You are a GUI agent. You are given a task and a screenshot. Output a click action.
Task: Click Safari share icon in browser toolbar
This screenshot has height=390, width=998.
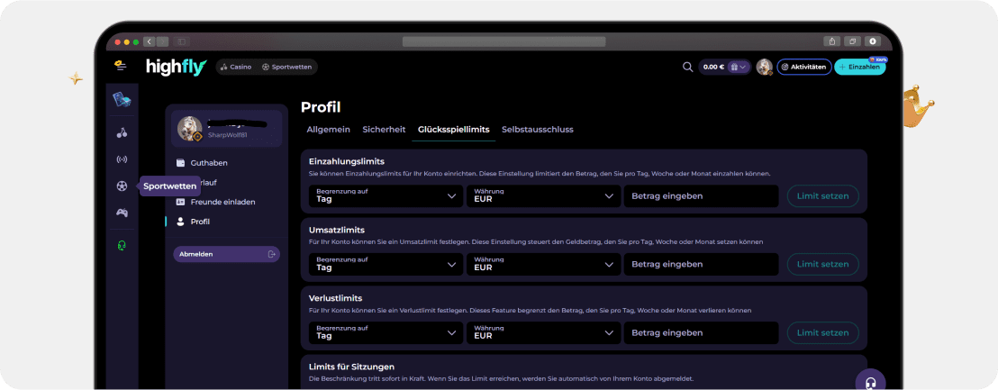830,41
